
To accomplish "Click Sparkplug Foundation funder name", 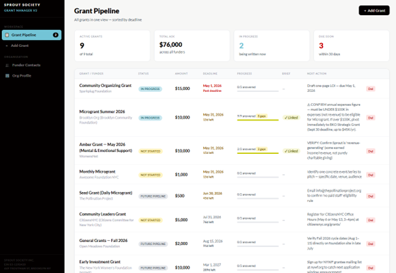I will [x=95, y=91].
